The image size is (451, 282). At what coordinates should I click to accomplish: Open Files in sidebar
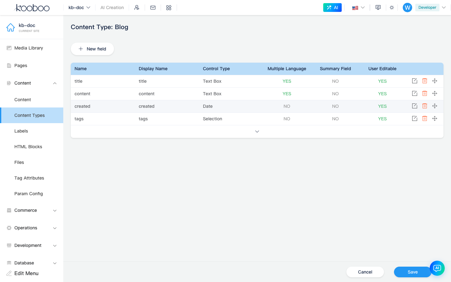(x=32, y=162)
